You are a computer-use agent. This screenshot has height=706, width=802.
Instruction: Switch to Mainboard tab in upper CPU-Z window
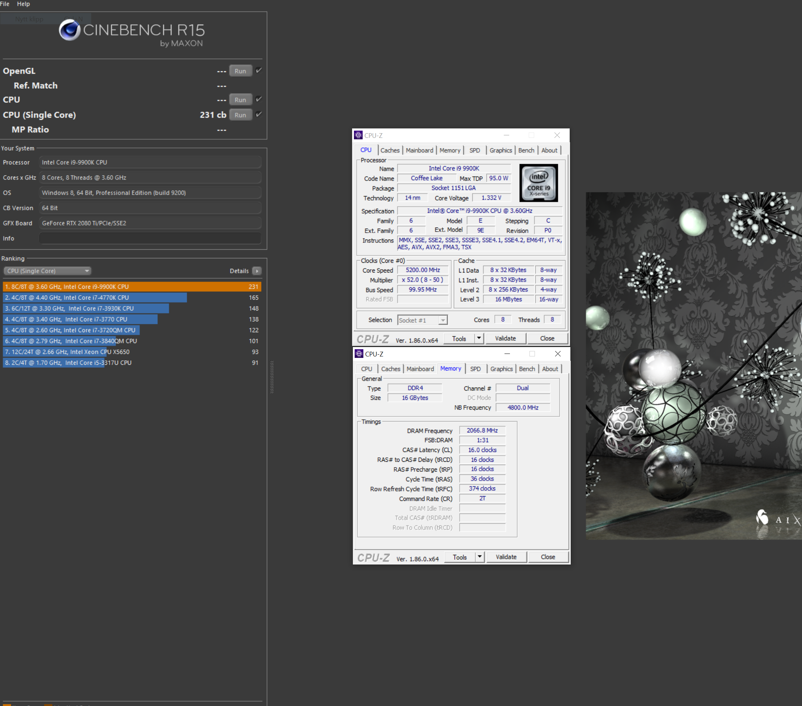pos(419,150)
